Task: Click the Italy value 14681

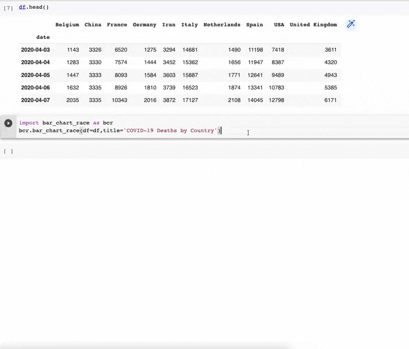Action: 190,50
